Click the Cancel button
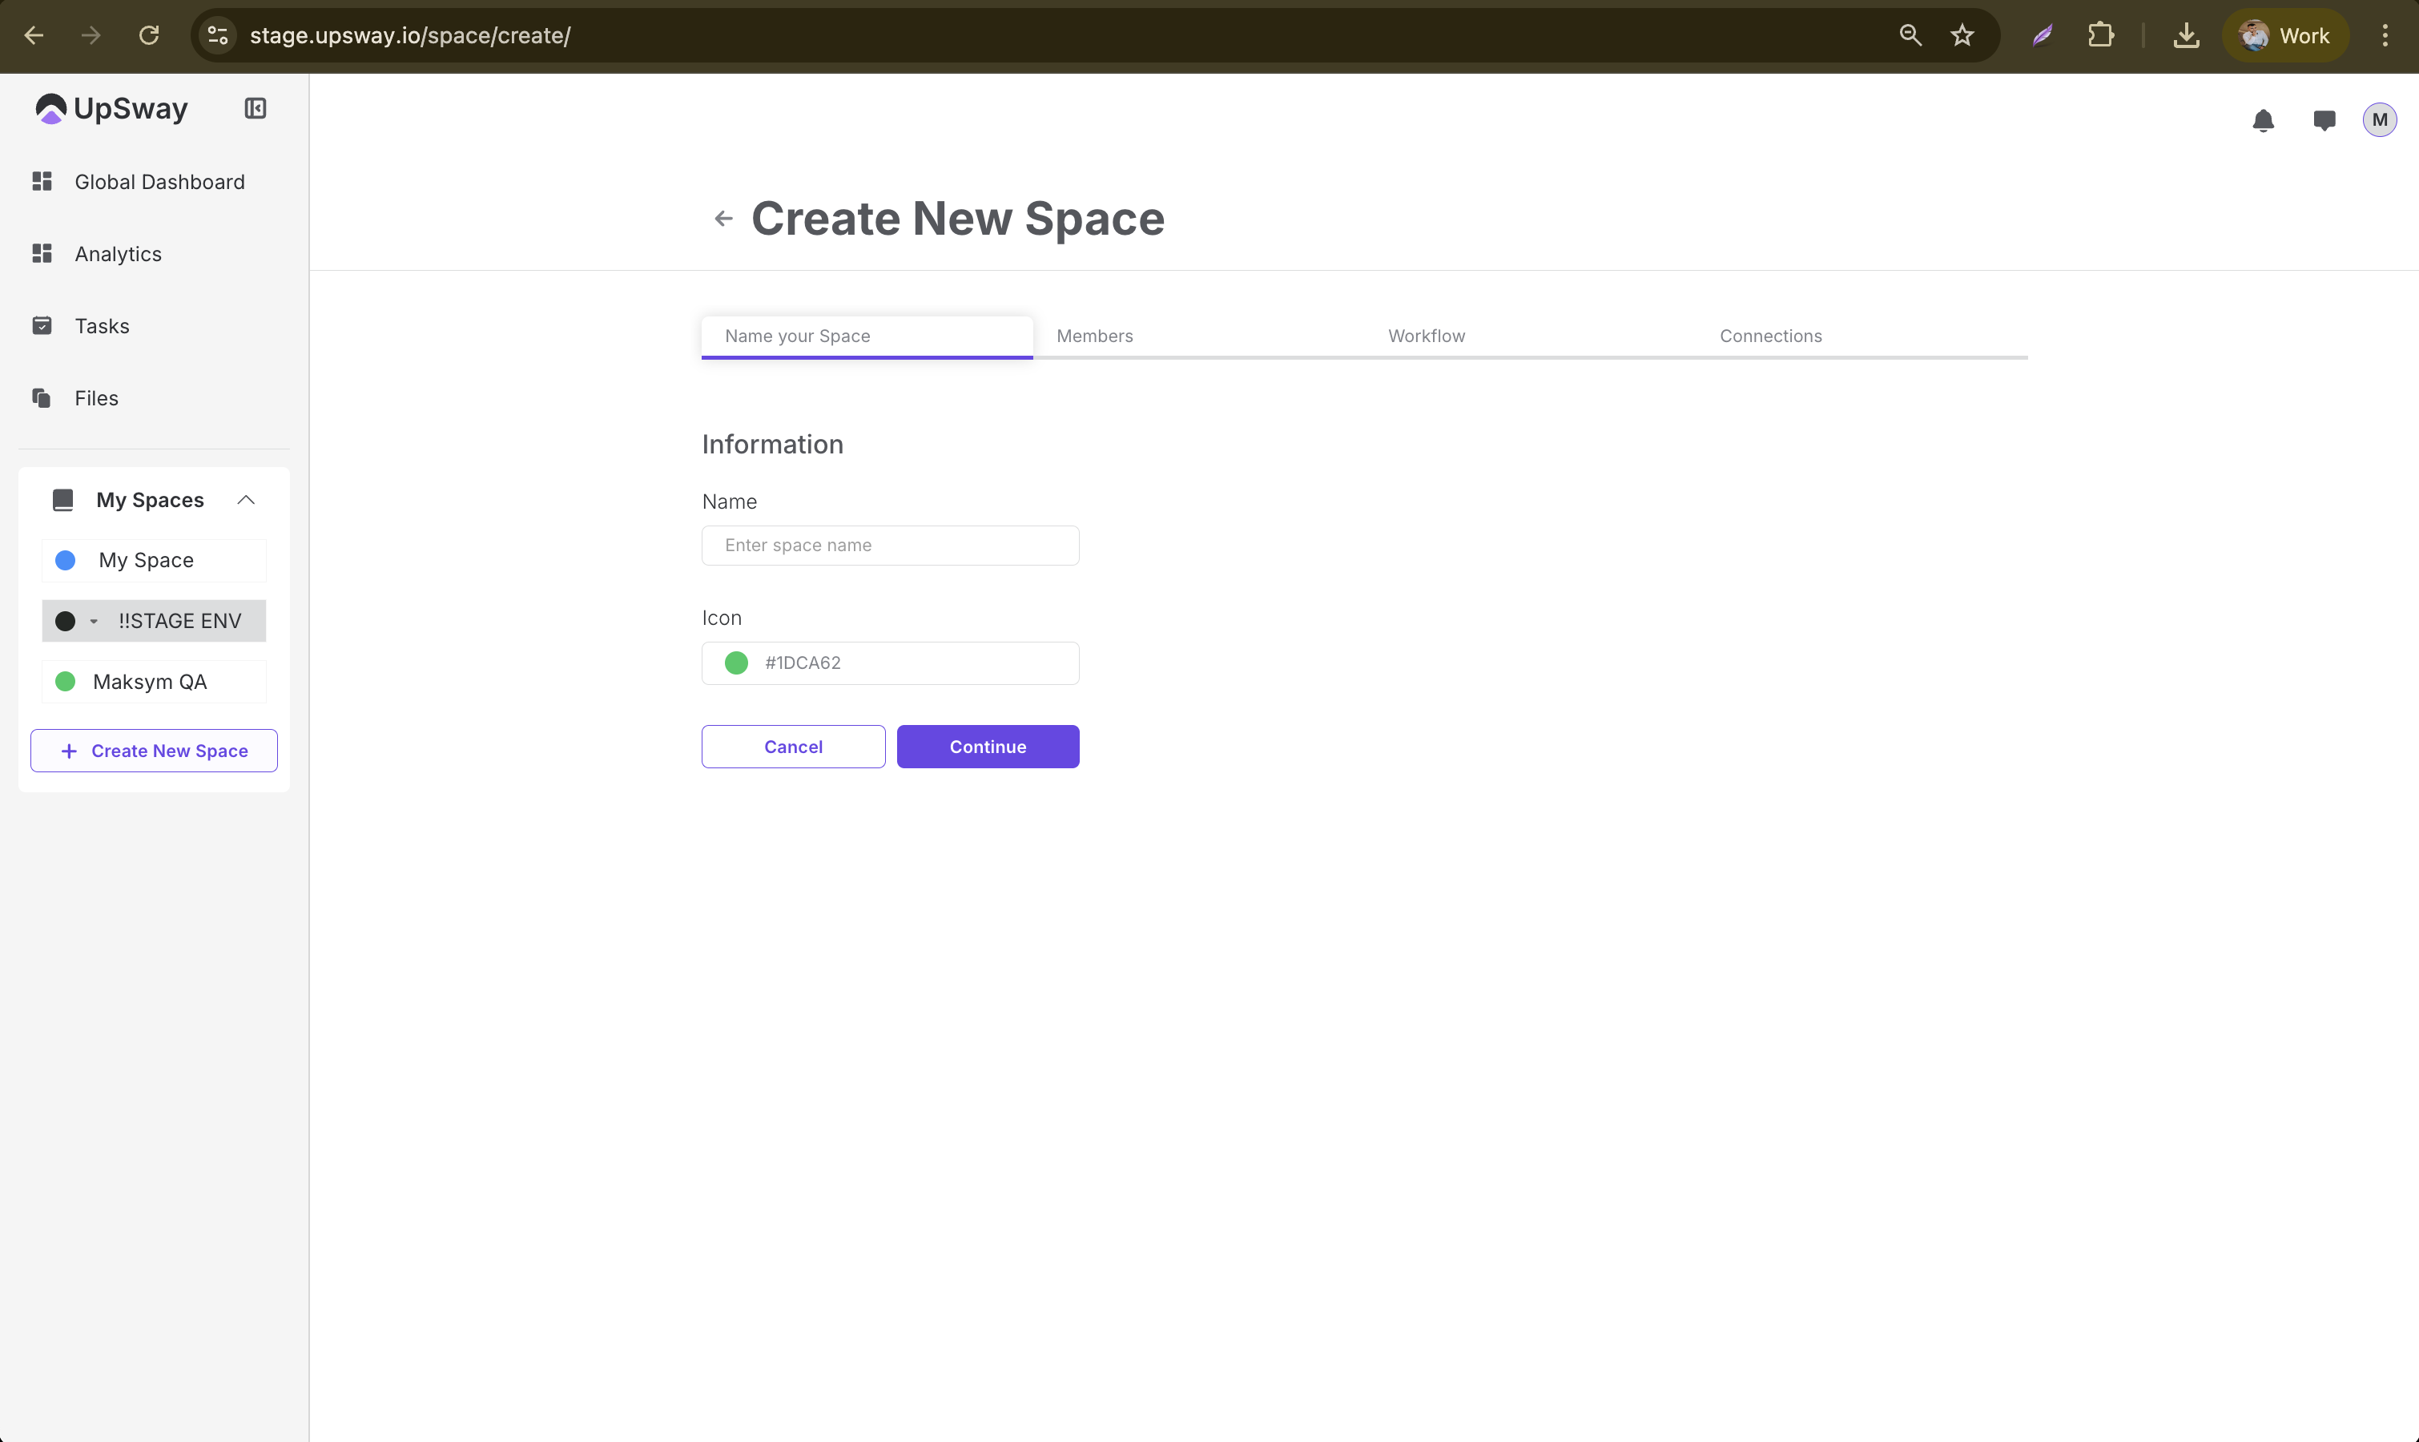The width and height of the screenshot is (2419, 1442). pos(793,747)
